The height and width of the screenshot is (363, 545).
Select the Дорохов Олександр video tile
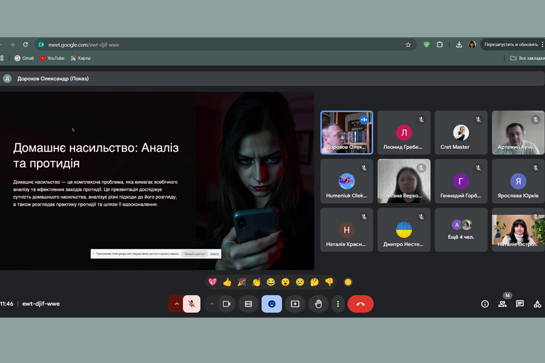click(x=346, y=132)
